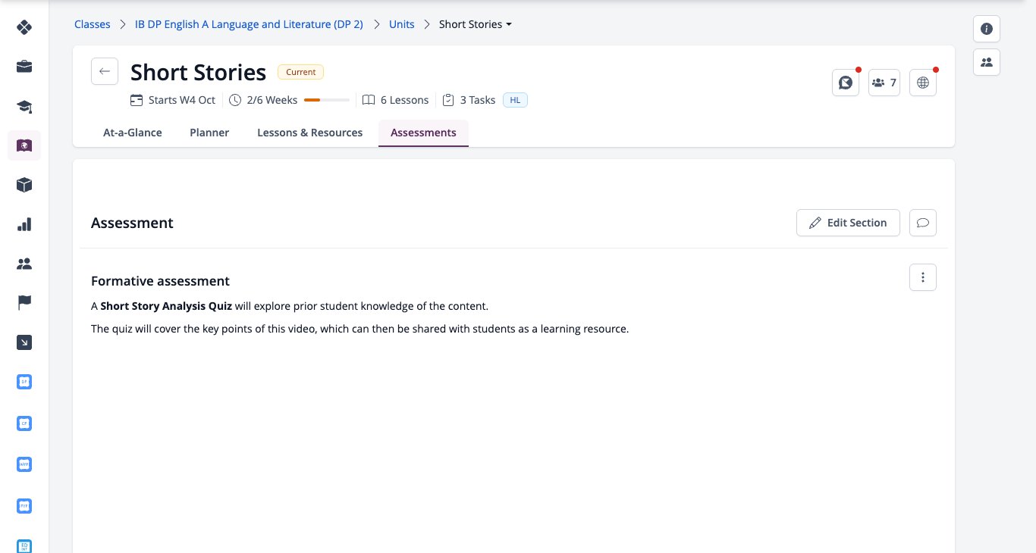Click the 2/6 Weeks text
The width and height of the screenshot is (1036, 553).
pyautogui.click(x=272, y=100)
